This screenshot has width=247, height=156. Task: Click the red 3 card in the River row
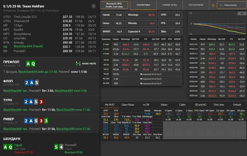(41, 121)
